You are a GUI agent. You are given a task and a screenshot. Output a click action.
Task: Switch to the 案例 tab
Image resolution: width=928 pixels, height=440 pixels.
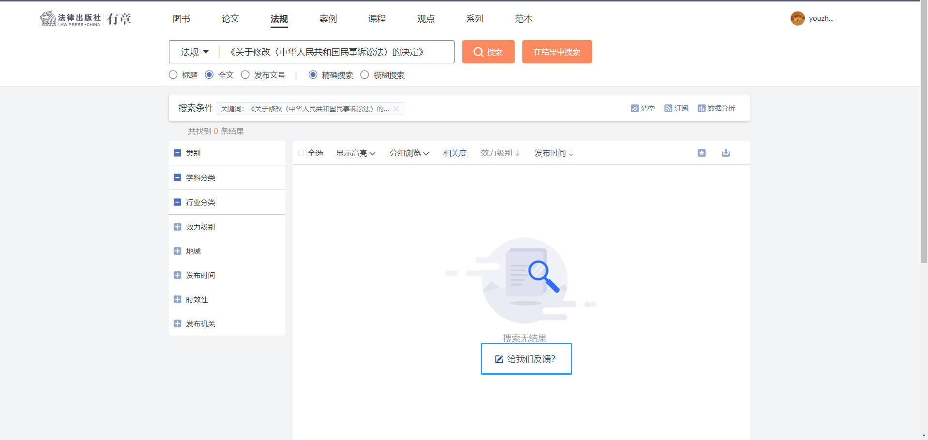coord(328,19)
